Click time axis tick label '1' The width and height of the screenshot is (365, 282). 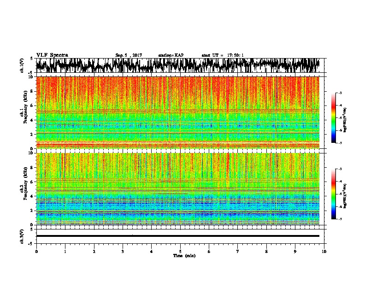click(65, 252)
